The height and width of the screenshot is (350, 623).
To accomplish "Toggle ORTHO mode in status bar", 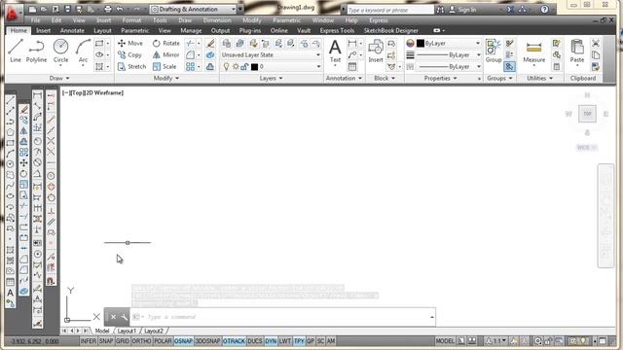I will pyautogui.click(x=141, y=341).
